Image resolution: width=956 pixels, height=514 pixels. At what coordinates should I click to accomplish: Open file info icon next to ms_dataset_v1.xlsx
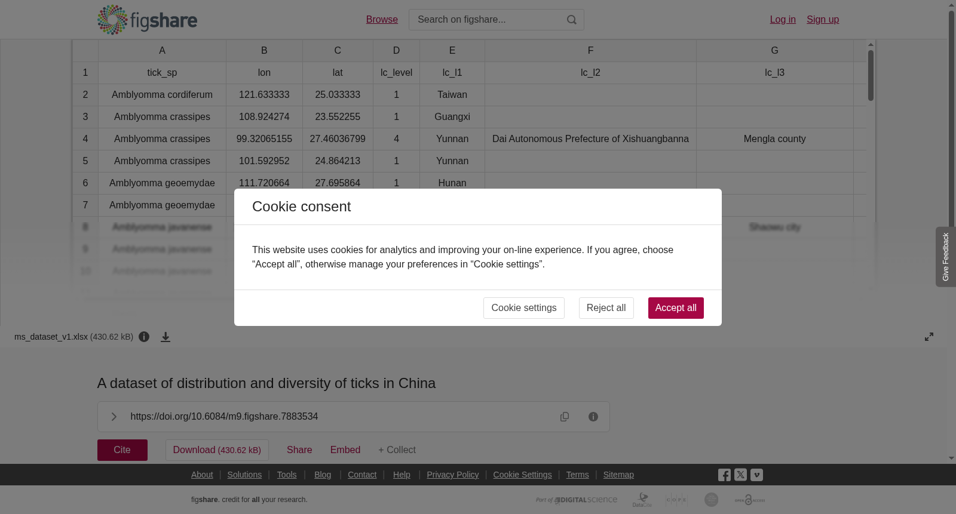pyautogui.click(x=144, y=337)
